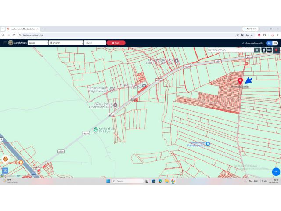Screen dimensions: 281x211
Task: Click the grid layer icon tool
Action: tap(269, 50)
